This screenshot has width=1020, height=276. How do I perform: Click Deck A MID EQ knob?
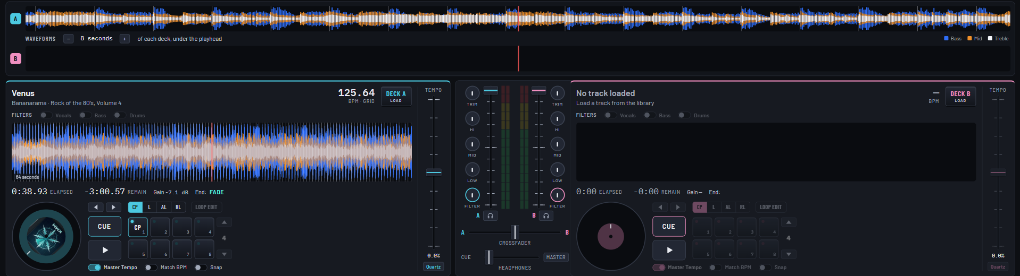(x=472, y=144)
